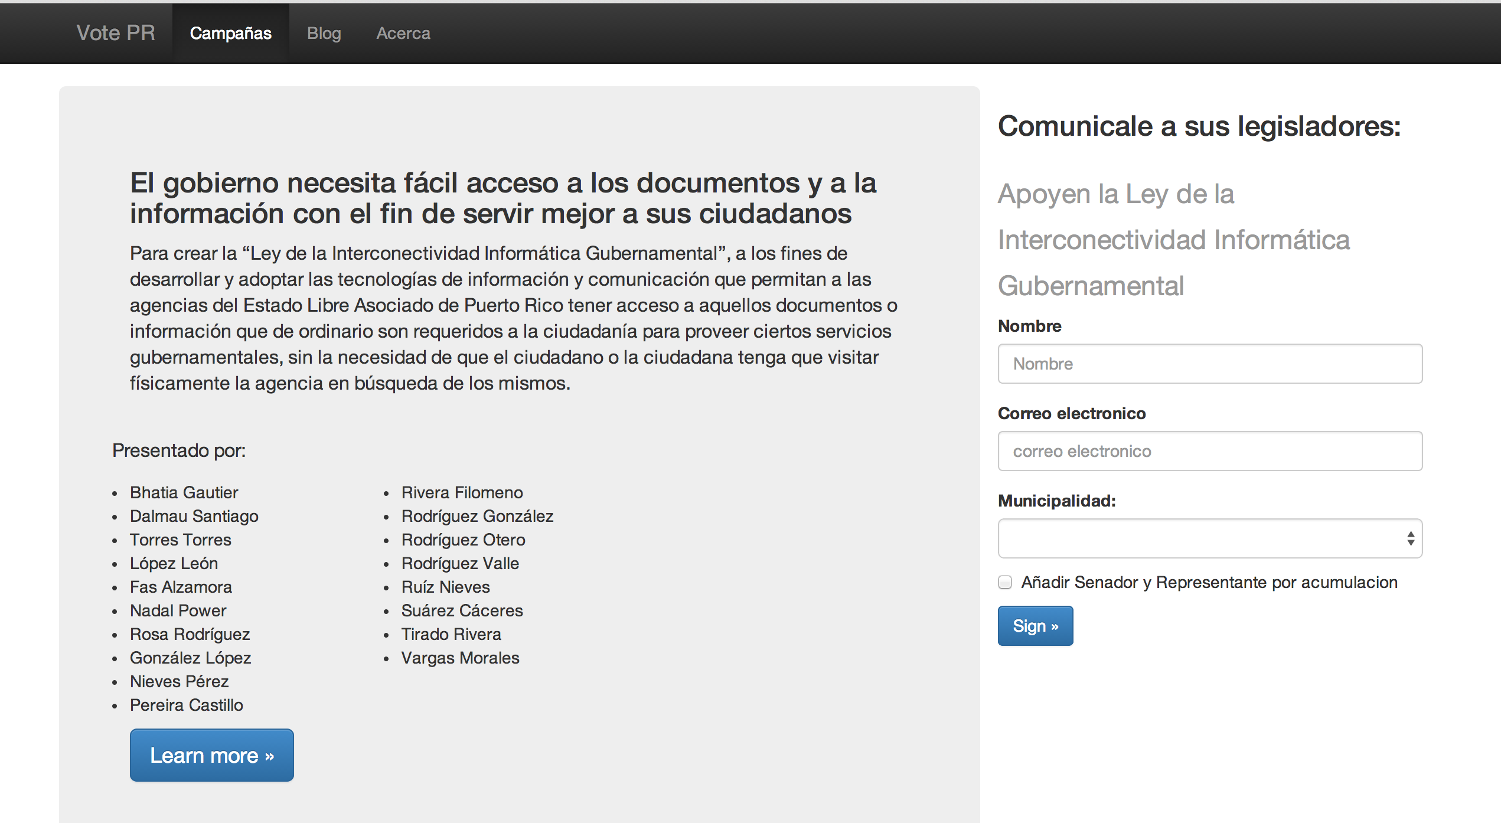Screen dimensions: 1501x823
Task: Click Vargas Morales in the list
Action: (x=460, y=658)
